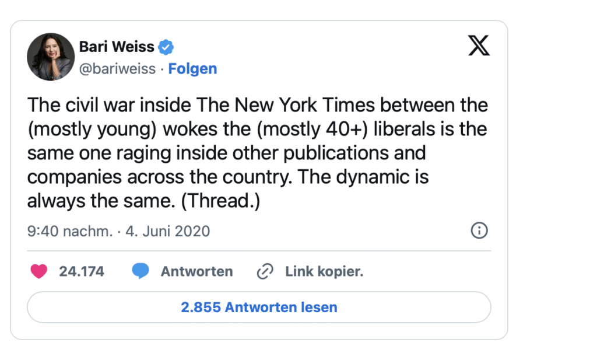Image resolution: width=597 pixels, height=360 pixels.
Task: Click the 9:40 nachm. timestamp
Action: click(x=69, y=231)
